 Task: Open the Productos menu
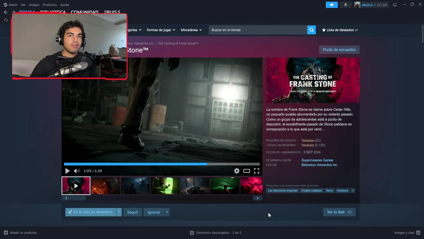[50, 5]
